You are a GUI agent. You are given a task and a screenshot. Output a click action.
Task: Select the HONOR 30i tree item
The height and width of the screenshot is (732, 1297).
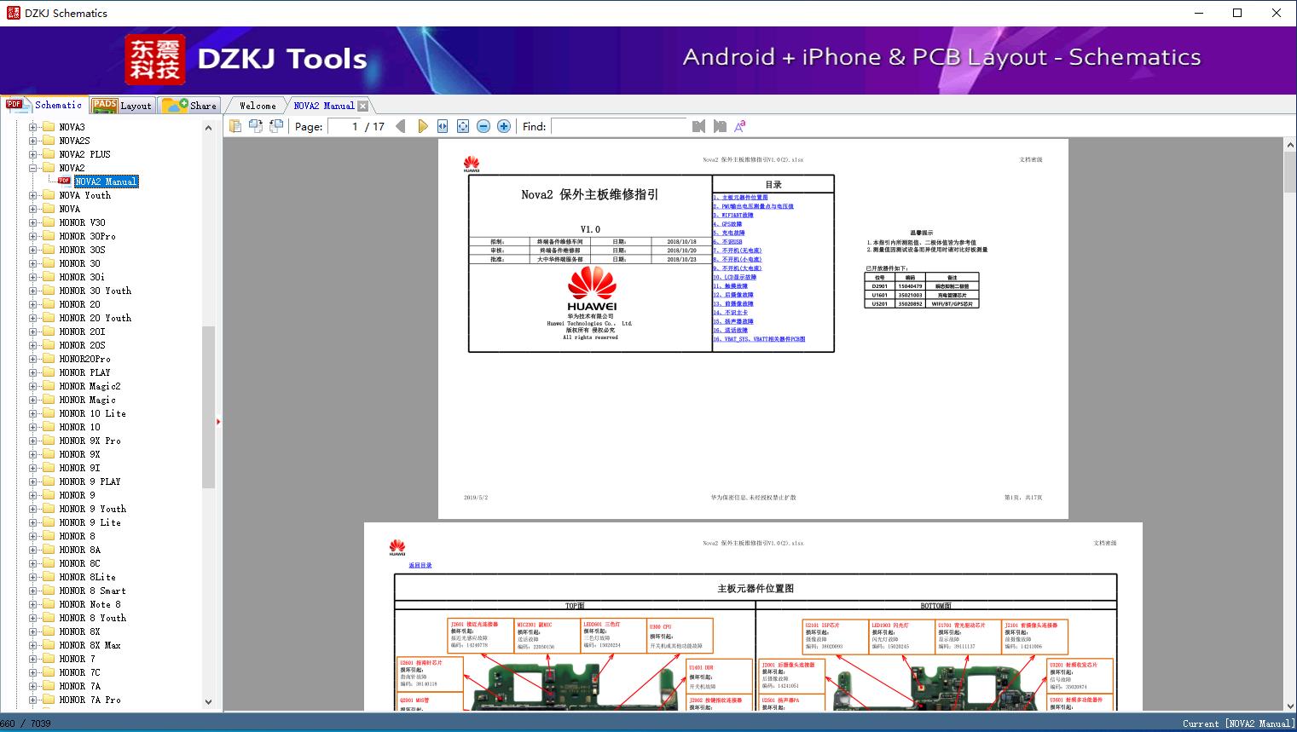[82, 277]
